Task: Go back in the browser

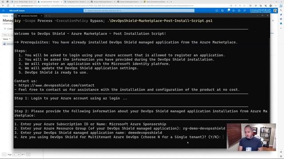Action: [3, 6]
